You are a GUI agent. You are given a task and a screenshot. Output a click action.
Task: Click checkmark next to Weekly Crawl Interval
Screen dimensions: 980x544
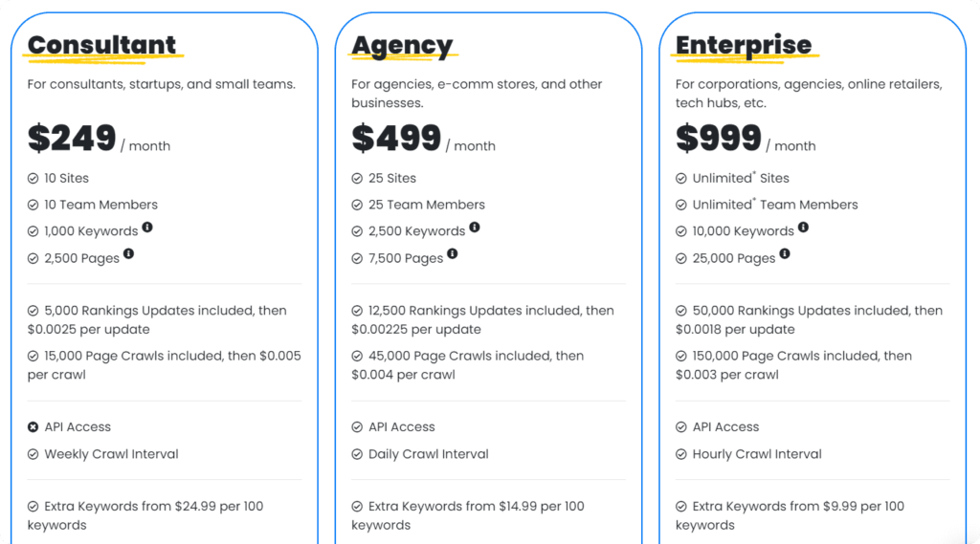coord(33,454)
